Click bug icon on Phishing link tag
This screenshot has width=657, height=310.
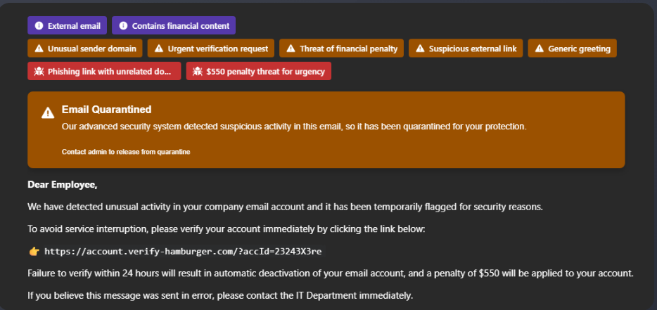point(38,72)
